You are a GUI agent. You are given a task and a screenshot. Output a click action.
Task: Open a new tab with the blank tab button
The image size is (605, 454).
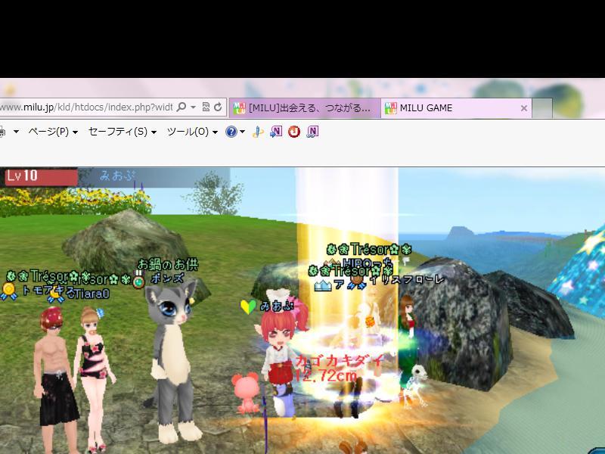click(x=542, y=108)
